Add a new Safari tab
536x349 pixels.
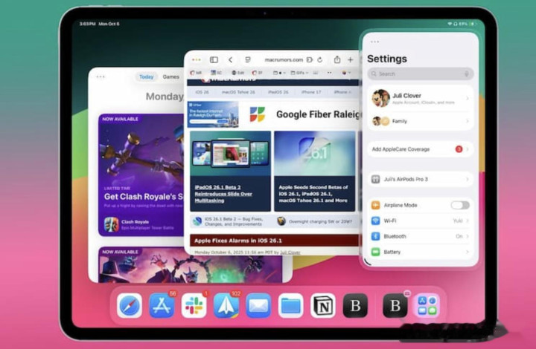351,60
